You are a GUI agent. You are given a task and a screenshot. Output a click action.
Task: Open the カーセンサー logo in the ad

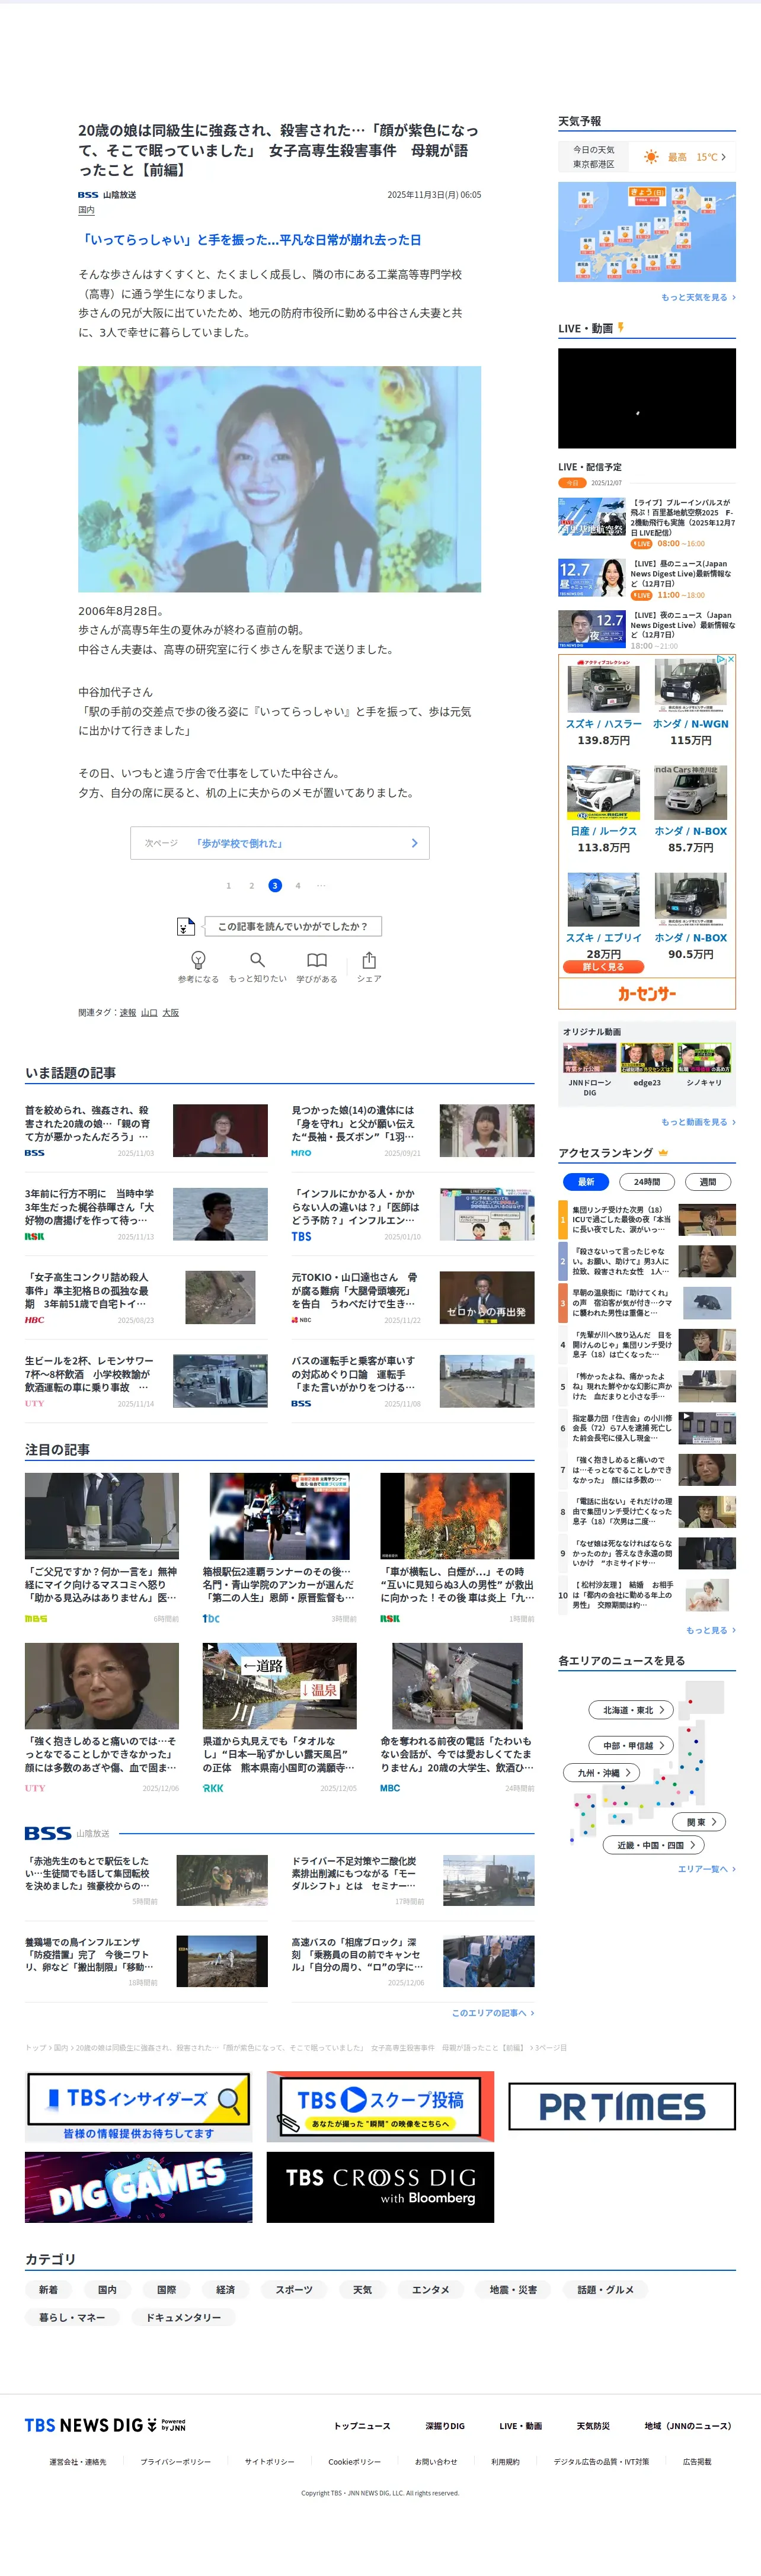[647, 993]
